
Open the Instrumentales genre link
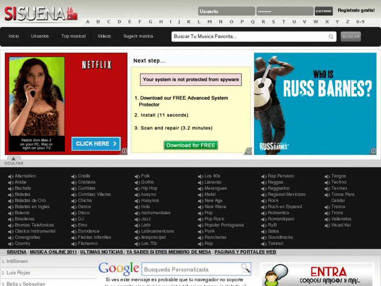[x=156, y=213]
